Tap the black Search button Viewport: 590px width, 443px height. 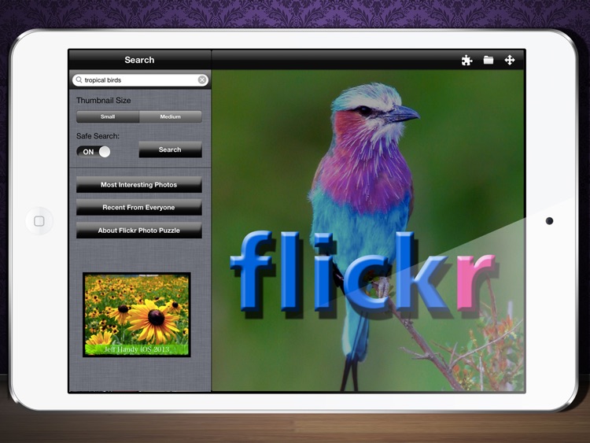click(x=170, y=150)
